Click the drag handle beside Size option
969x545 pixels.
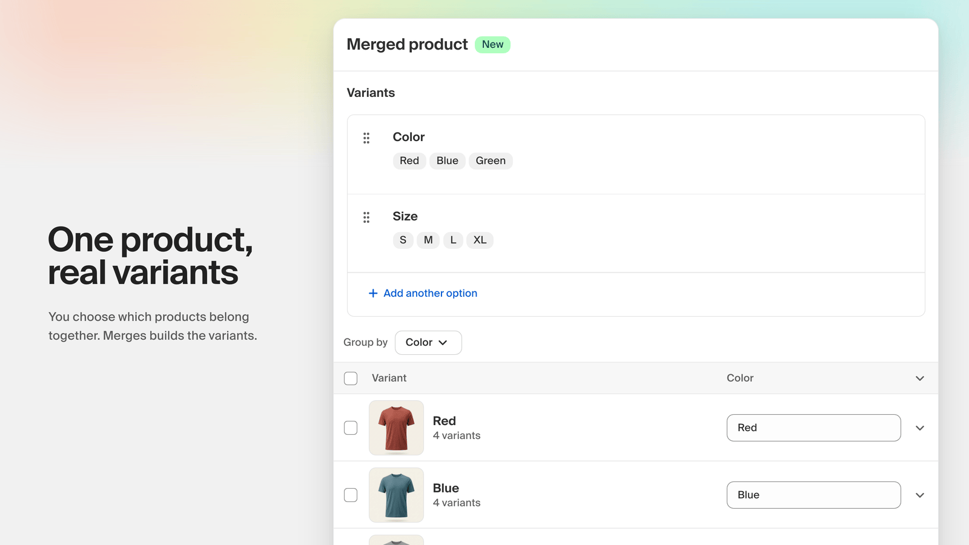(366, 217)
